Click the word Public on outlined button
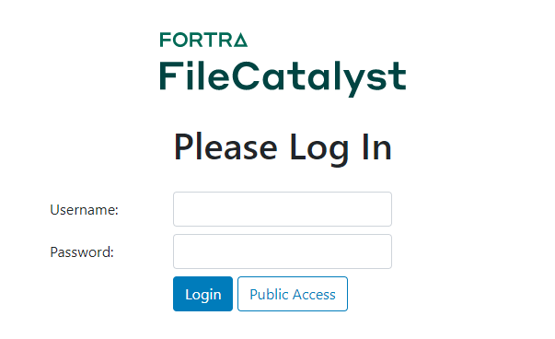The height and width of the screenshot is (339, 555). coord(269,295)
